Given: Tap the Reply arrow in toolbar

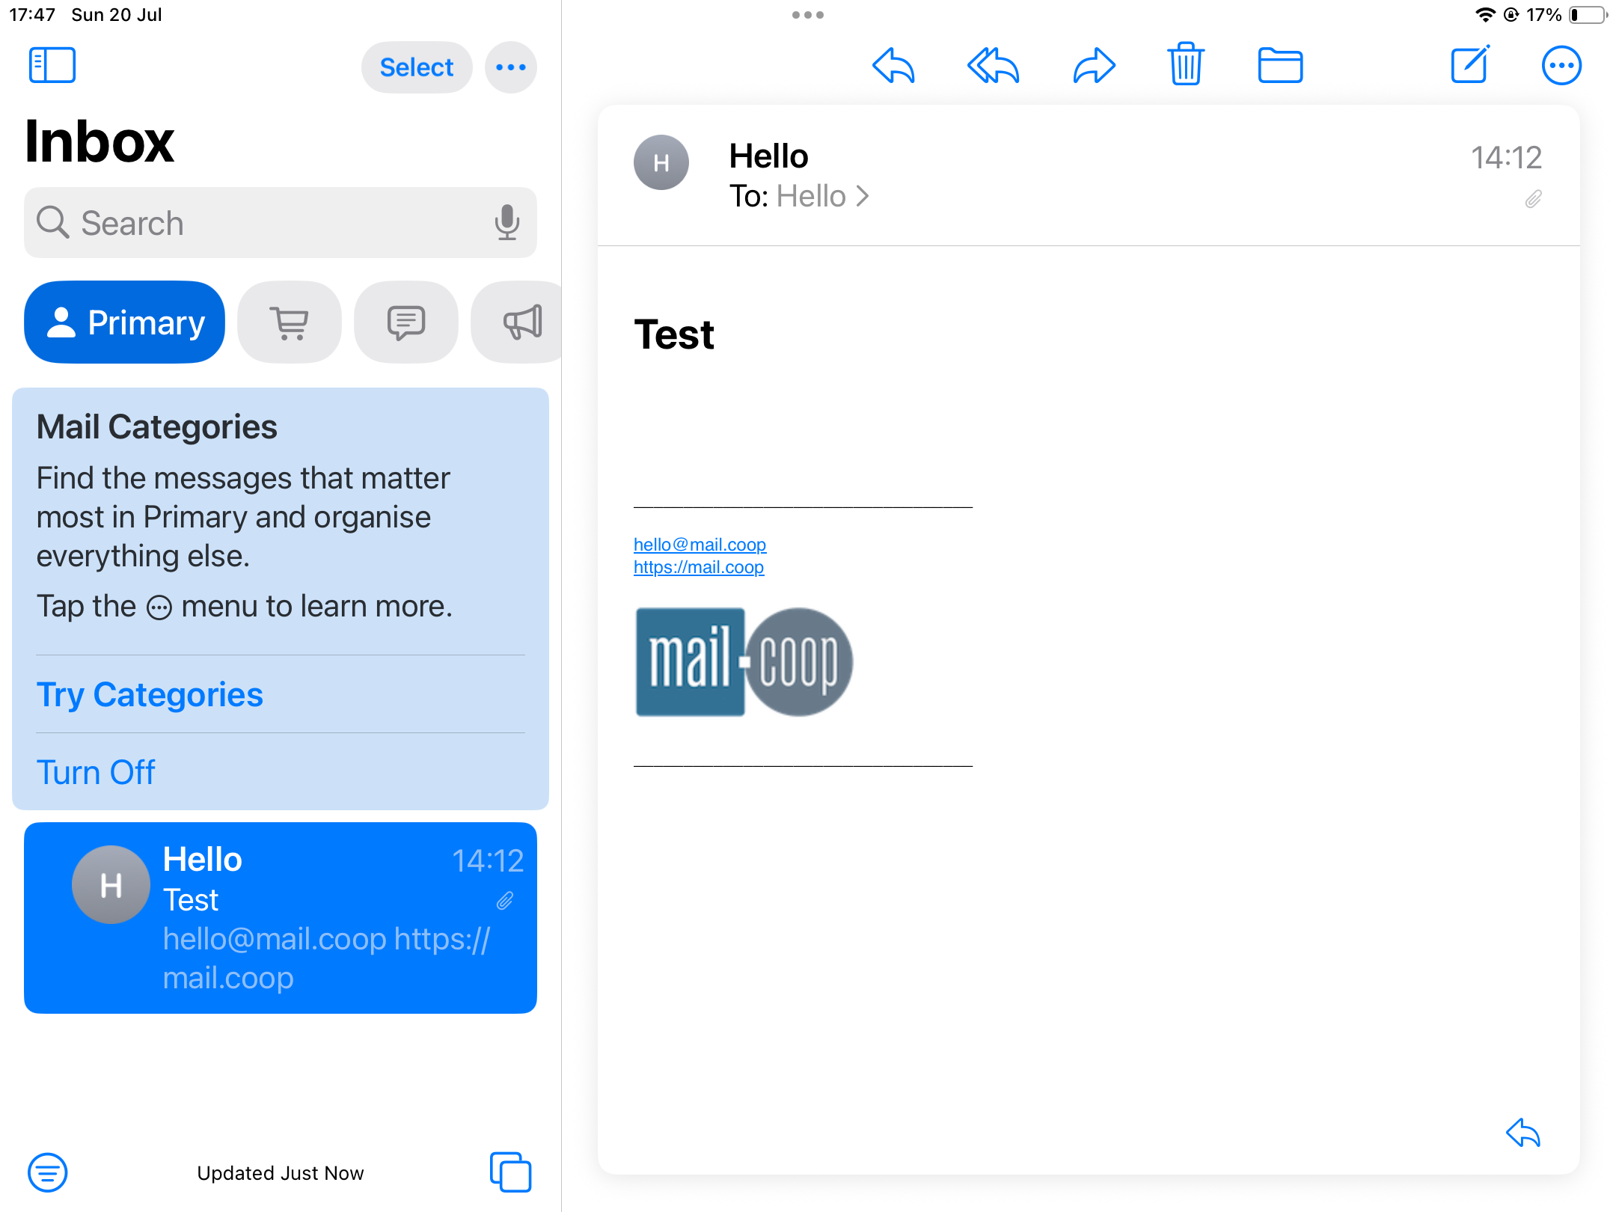Looking at the screenshot, I should (893, 66).
